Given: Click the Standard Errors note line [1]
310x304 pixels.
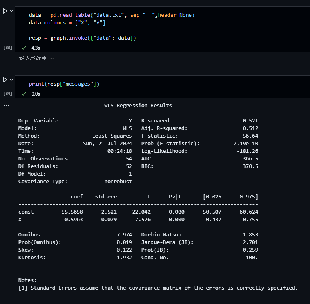Looking at the screenshot, I should (158, 288).
